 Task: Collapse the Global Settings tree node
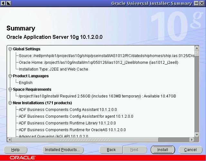(x=10, y=49)
